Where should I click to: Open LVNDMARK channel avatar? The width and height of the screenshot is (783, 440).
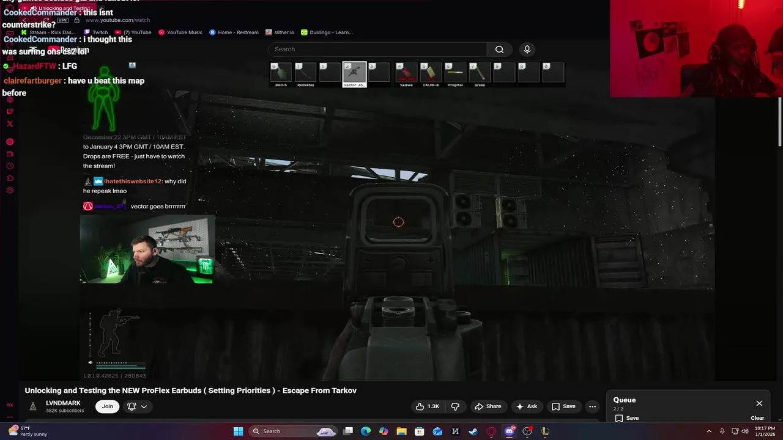point(33,406)
